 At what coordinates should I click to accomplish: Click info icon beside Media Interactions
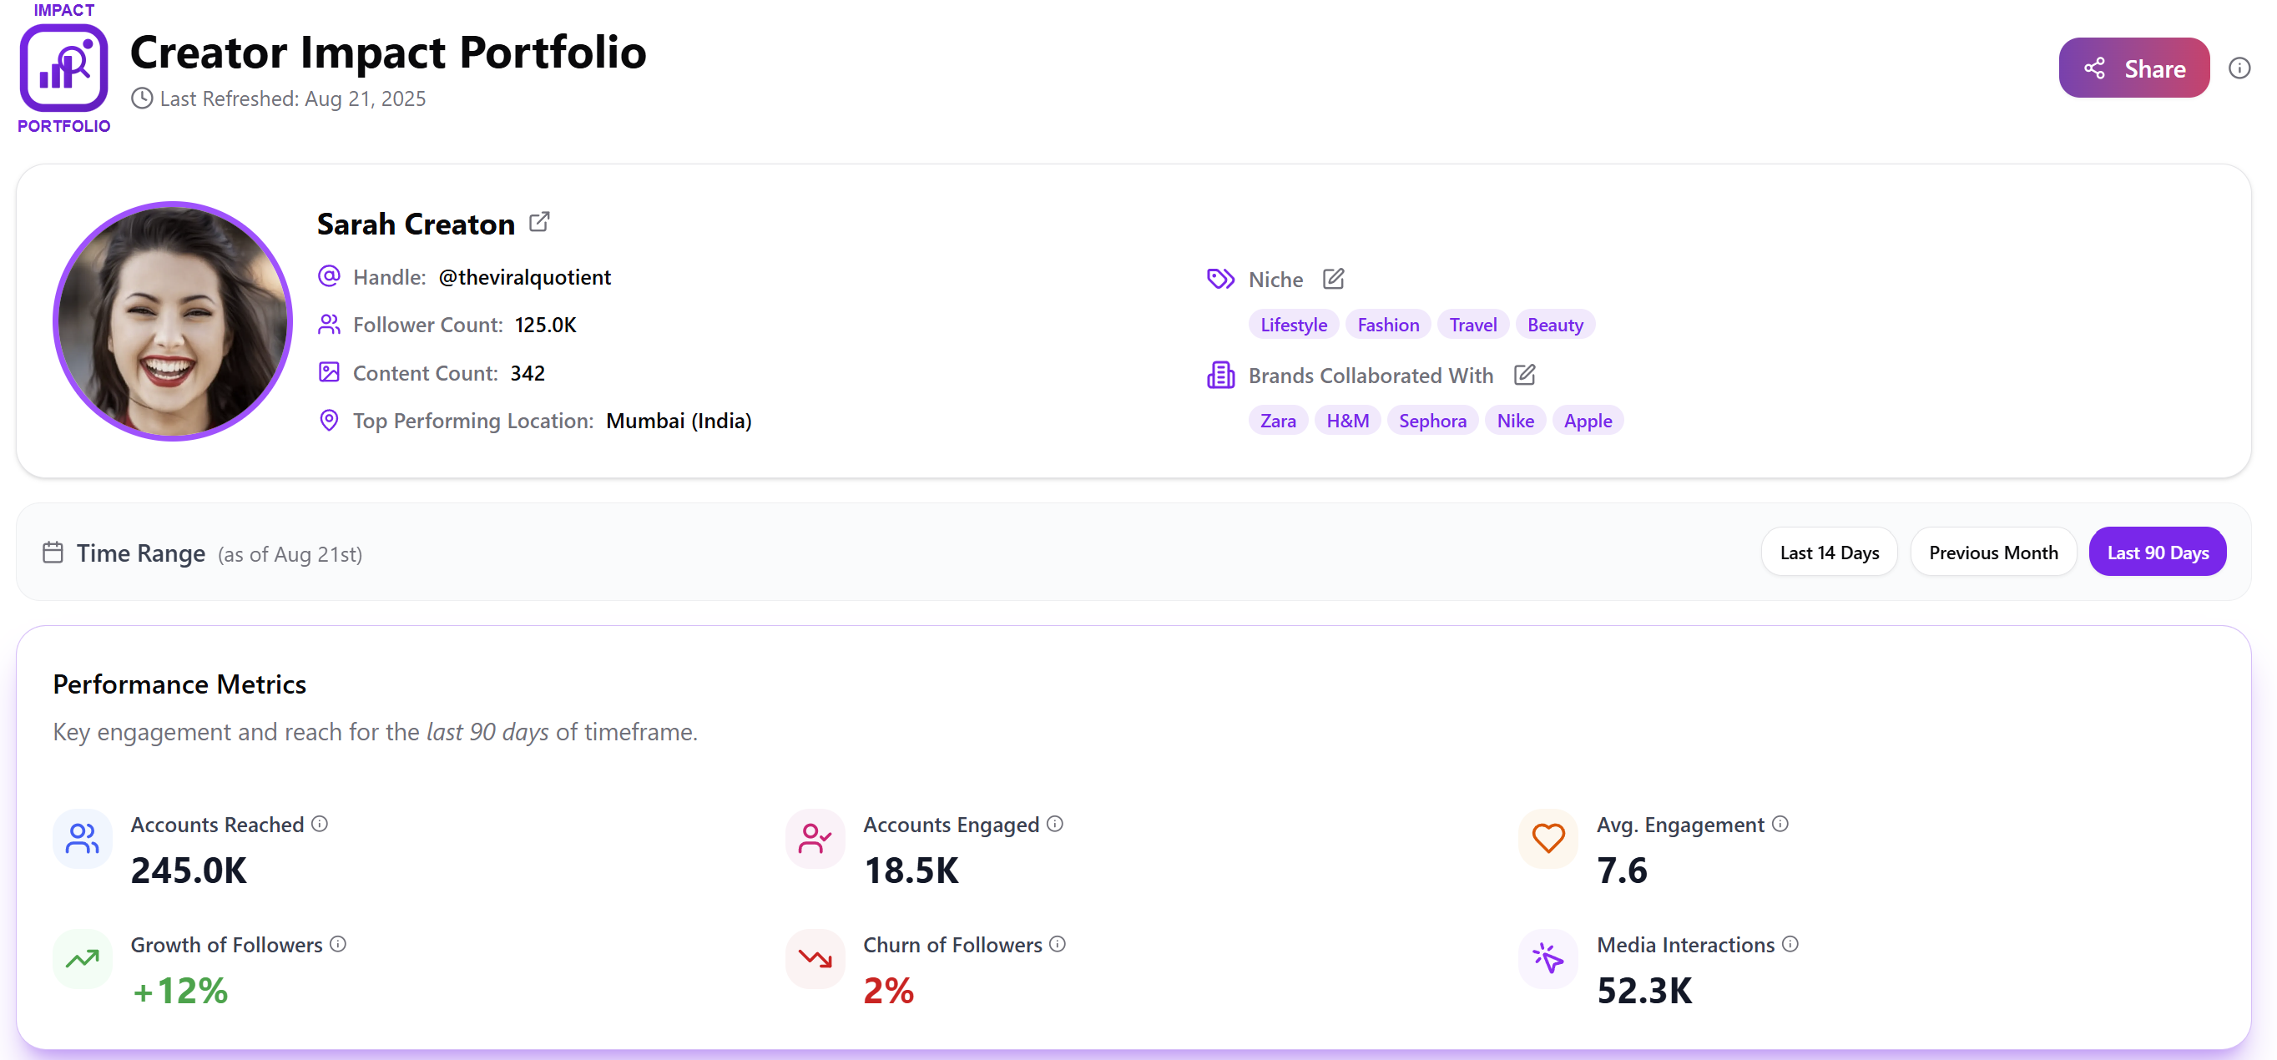(x=1790, y=944)
